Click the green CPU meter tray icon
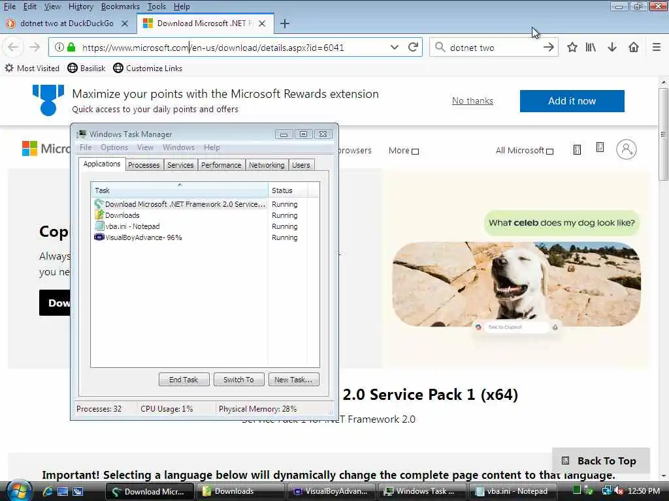 [577, 491]
